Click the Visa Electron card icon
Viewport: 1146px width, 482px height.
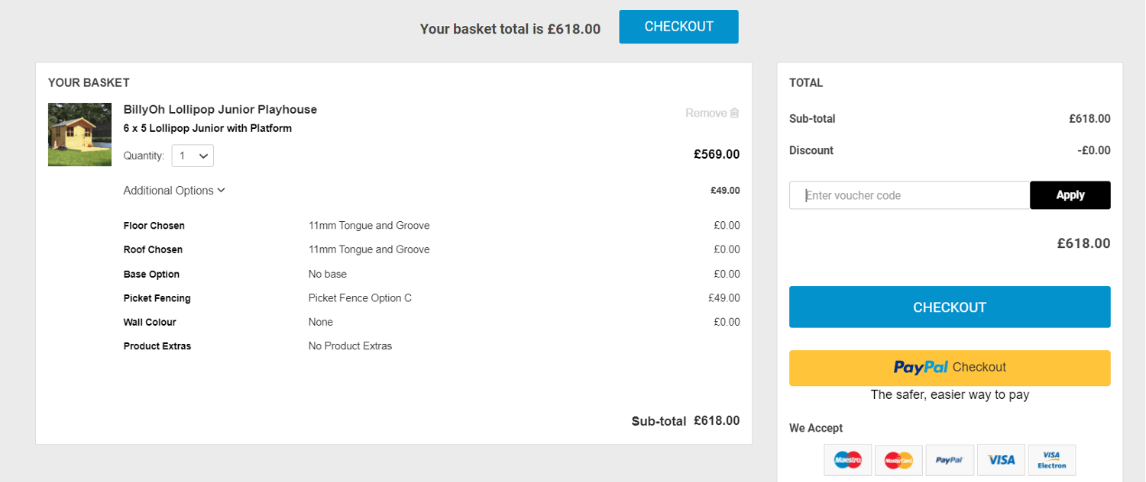(1052, 460)
